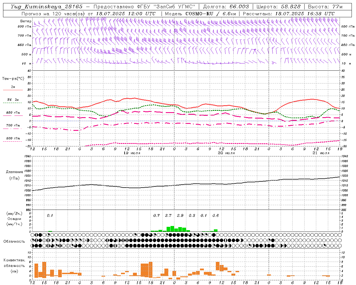Click the 20 июля date label
356x285 pixels.
226,153
